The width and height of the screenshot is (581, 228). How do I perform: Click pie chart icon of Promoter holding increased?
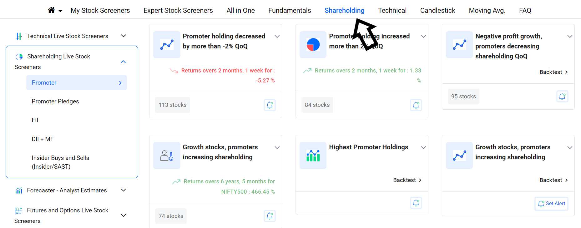pyautogui.click(x=313, y=45)
